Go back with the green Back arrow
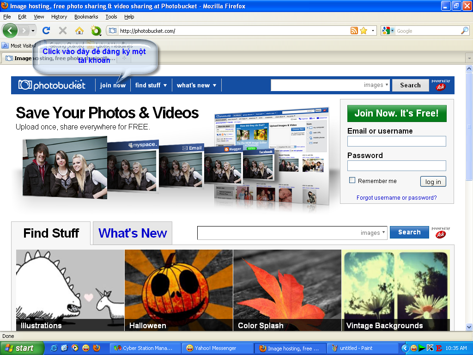This screenshot has width=473, height=355. [10, 31]
